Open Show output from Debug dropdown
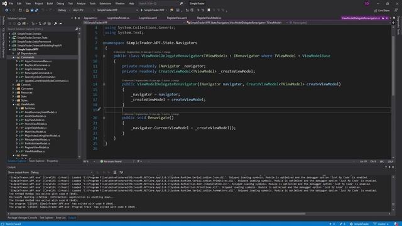Screen dimensions: 402x226 pyautogui.click(x=62, y=173)
